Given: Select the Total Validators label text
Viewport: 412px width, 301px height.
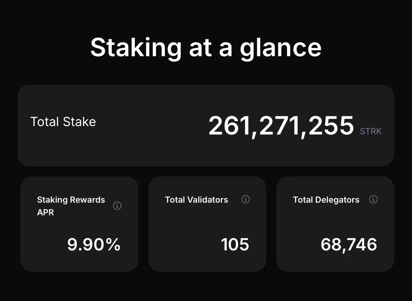Looking at the screenshot, I should point(196,199).
